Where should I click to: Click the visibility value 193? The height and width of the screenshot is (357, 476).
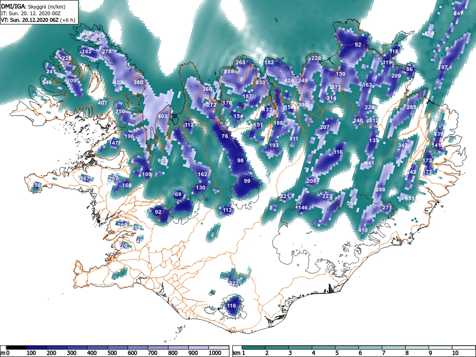[x=274, y=145]
